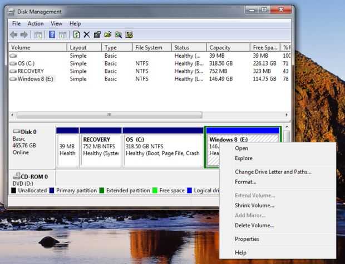This screenshot has height=264, width=345.
Task: Select the RECOVERY row in volume list
Action: click(31, 71)
